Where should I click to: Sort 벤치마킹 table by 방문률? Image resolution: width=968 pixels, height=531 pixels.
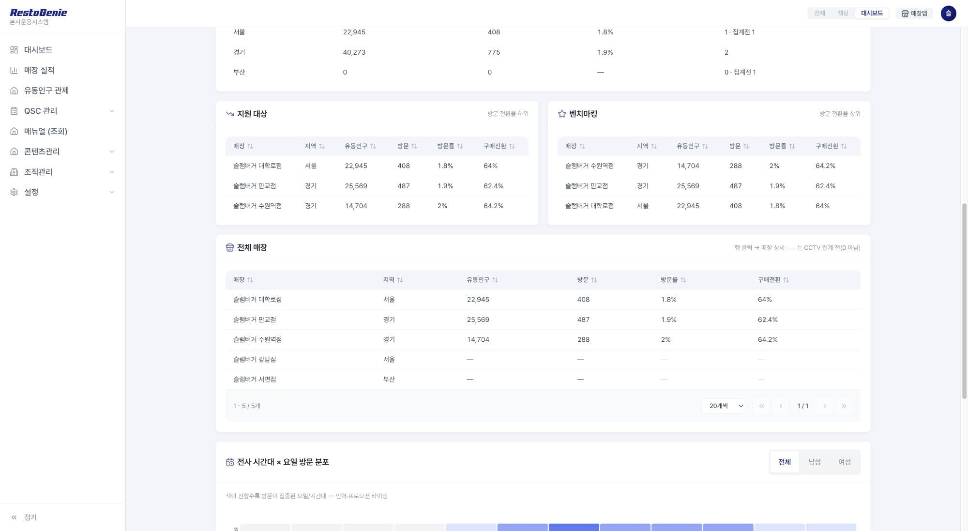(782, 146)
